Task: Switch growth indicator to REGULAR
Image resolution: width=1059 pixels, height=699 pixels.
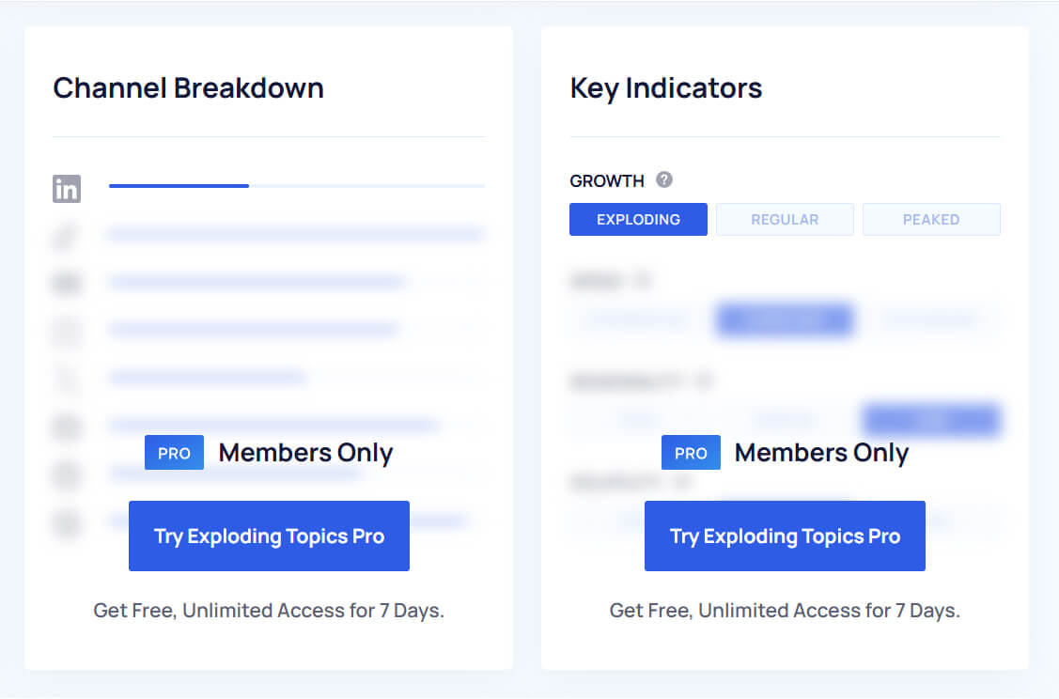Action: click(785, 220)
